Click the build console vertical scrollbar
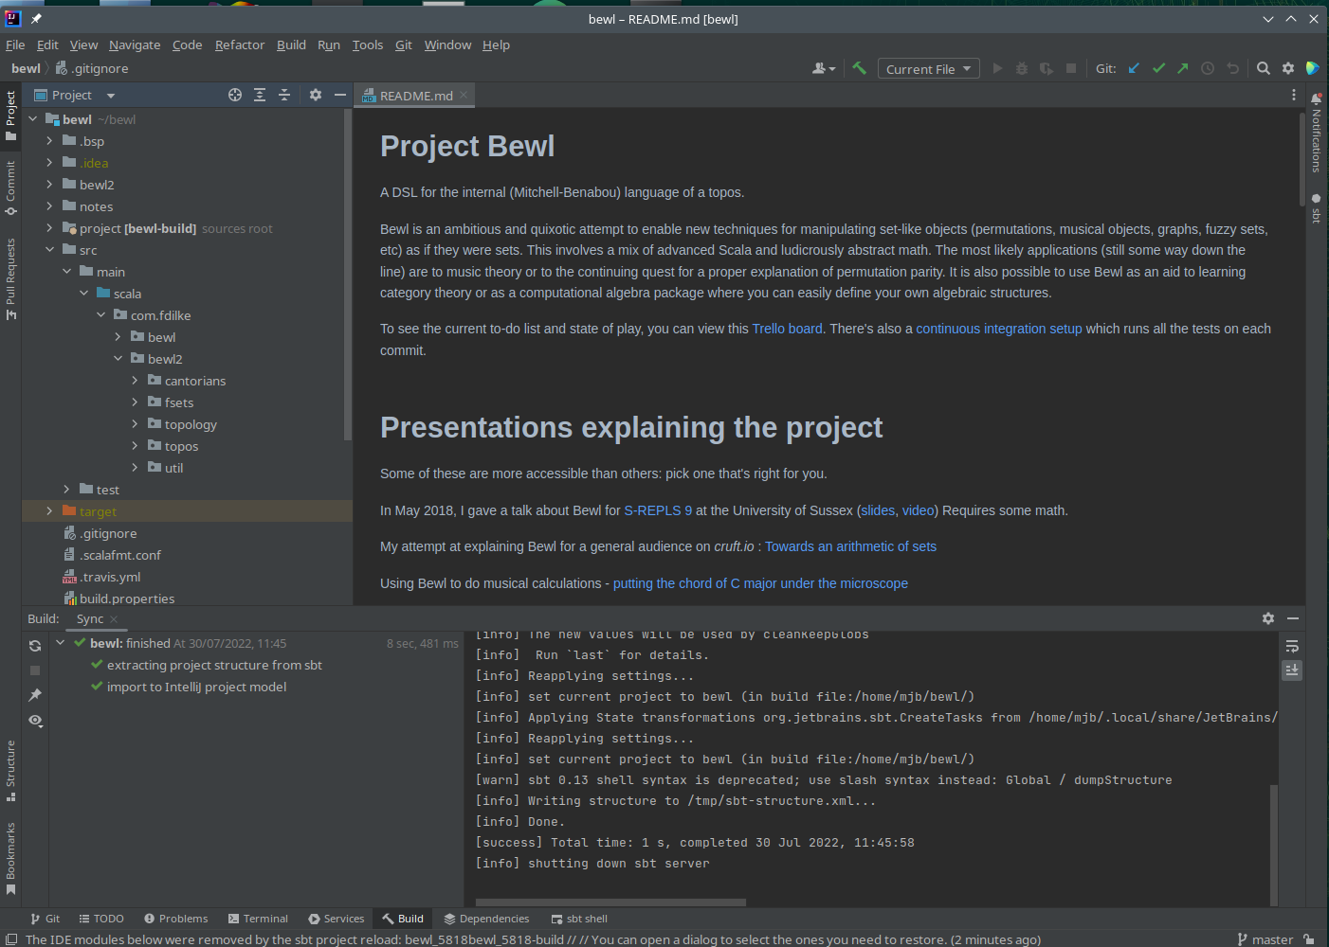This screenshot has width=1329, height=947. point(1274,846)
